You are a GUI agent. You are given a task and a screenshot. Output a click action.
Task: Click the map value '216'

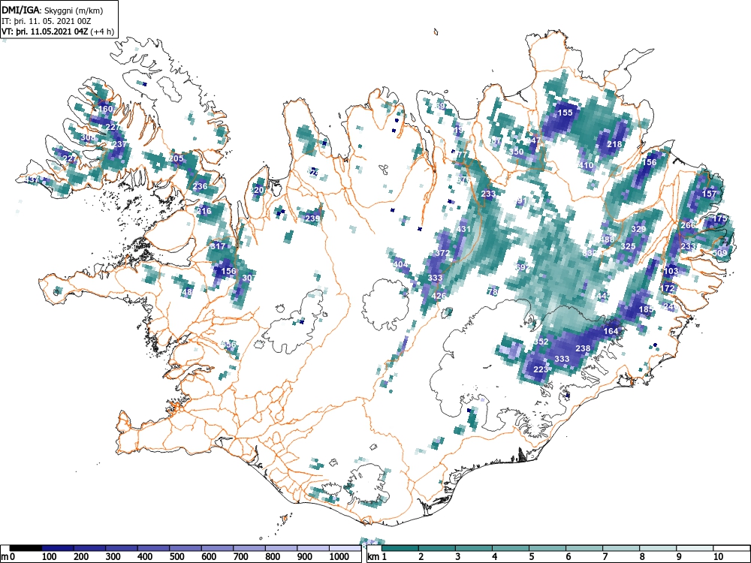click(x=204, y=211)
